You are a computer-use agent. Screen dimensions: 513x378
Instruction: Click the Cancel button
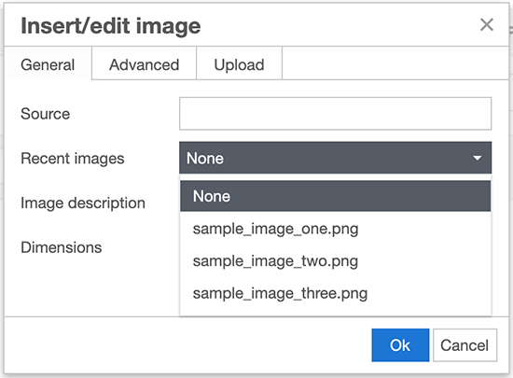(x=464, y=345)
